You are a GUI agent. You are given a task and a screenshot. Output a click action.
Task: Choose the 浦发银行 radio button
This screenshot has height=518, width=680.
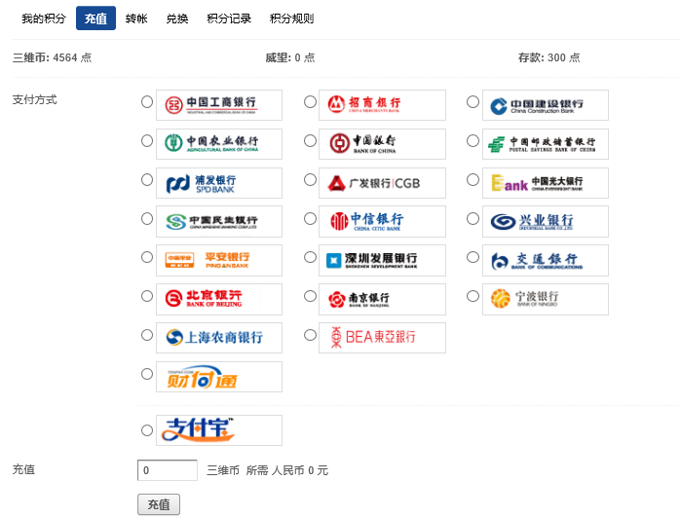147,180
